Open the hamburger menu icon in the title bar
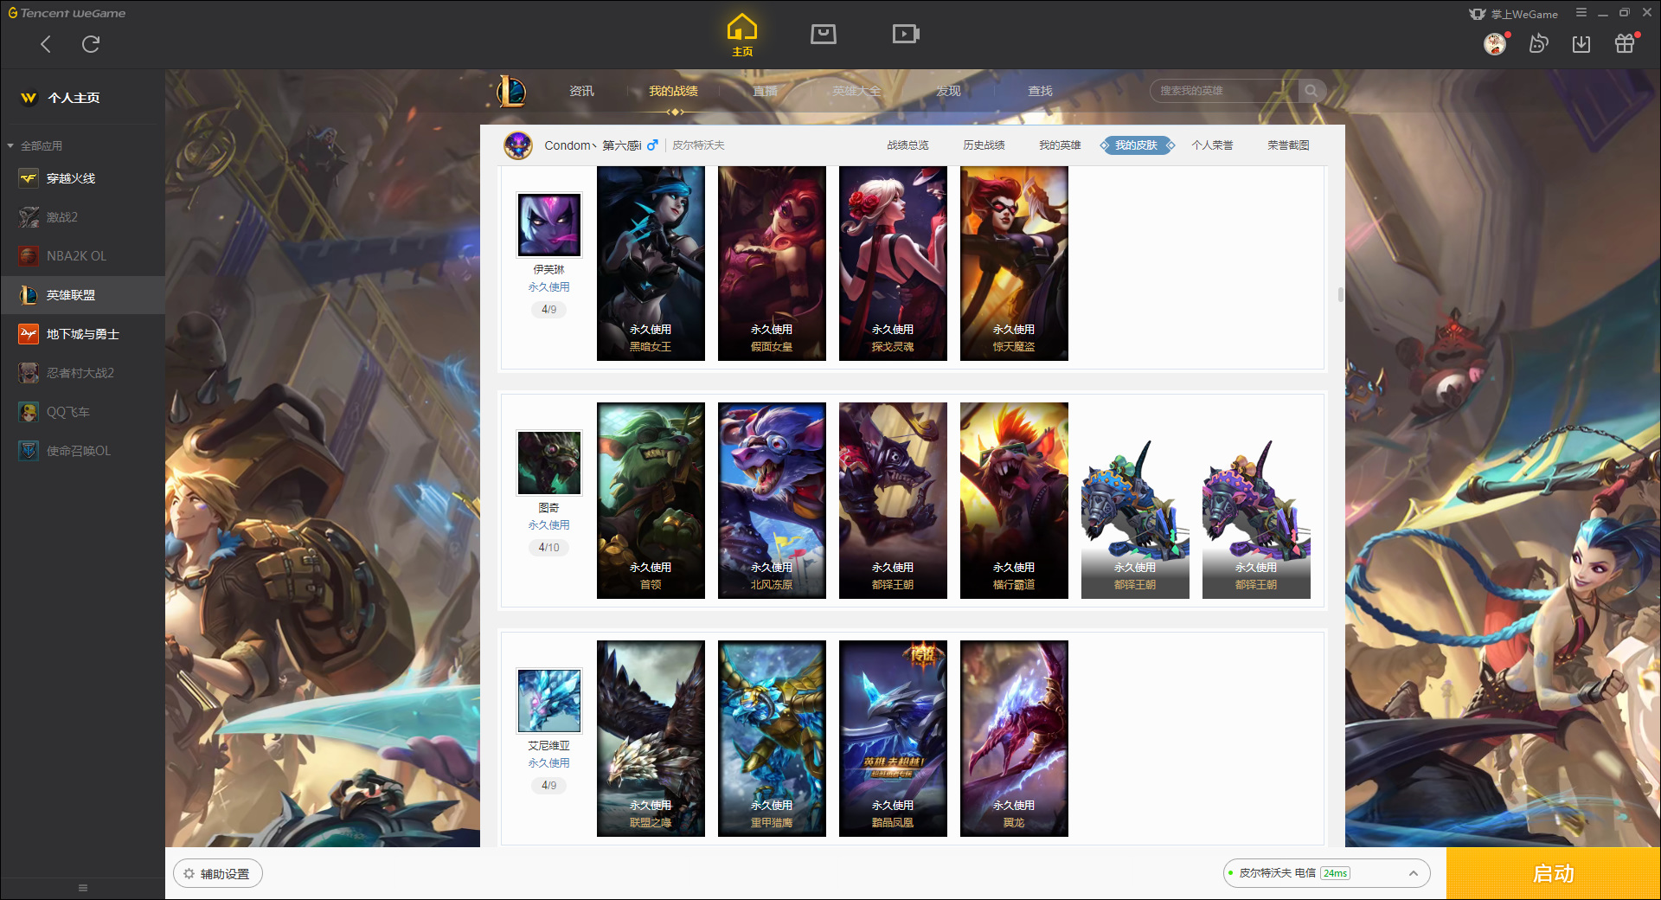Image resolution: width=1661 pixels, height=900 pixels. (1581, 13)
